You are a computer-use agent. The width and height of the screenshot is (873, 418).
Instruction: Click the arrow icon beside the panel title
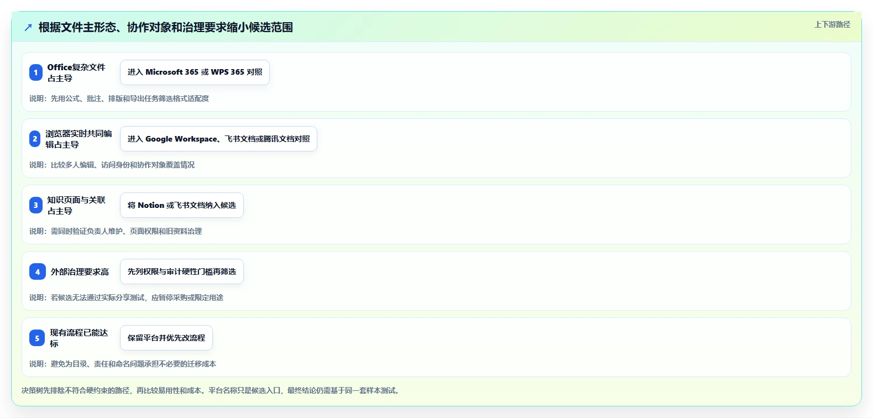pyautogui.click(x=28, y=28)
